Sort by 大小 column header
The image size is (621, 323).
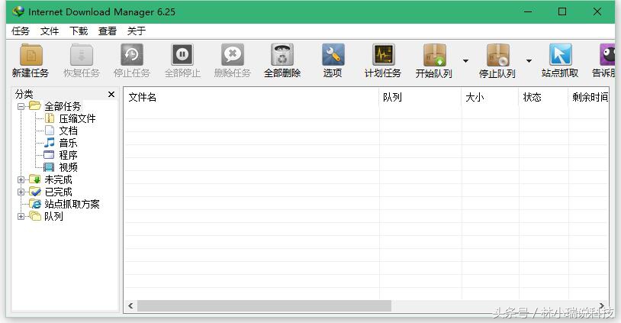(490, 97)
